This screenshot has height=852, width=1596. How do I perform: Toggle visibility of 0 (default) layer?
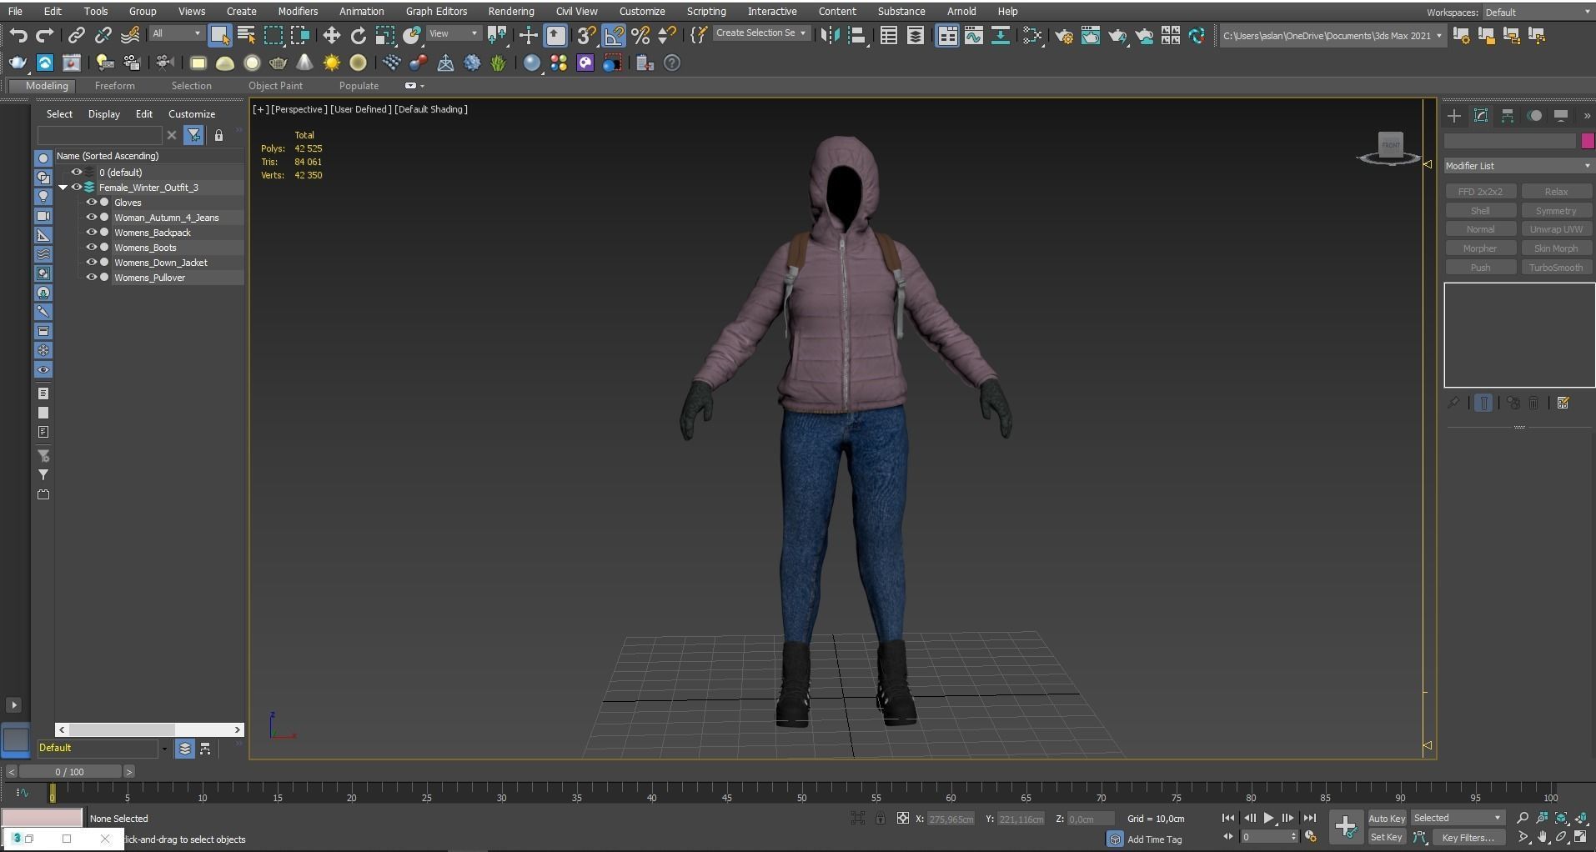(77, 173)
